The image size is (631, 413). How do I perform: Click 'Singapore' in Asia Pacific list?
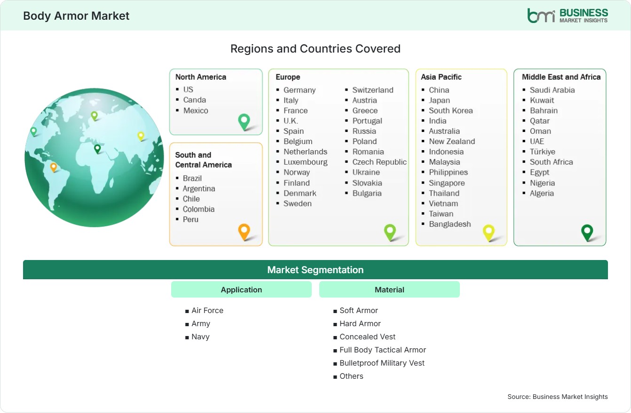point(447,183)
